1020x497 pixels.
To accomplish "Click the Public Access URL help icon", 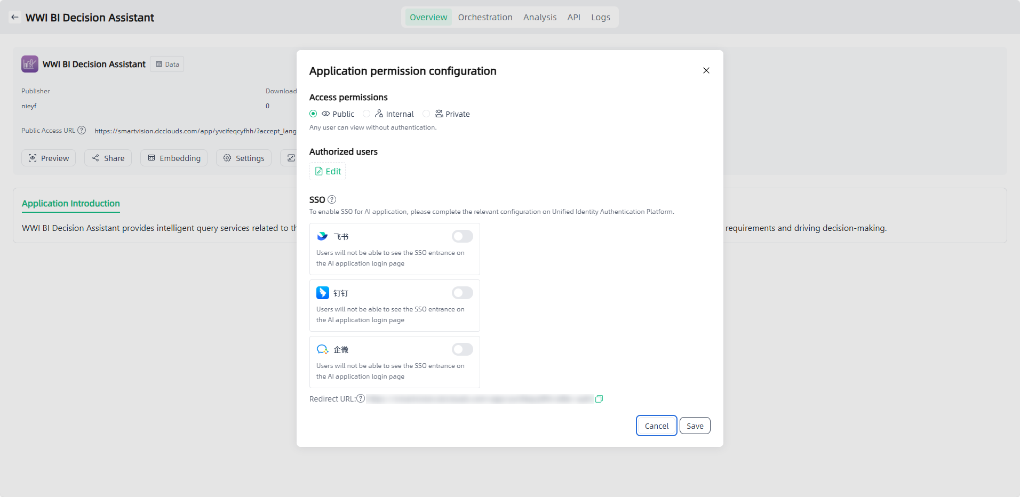I will coord(82,130).
